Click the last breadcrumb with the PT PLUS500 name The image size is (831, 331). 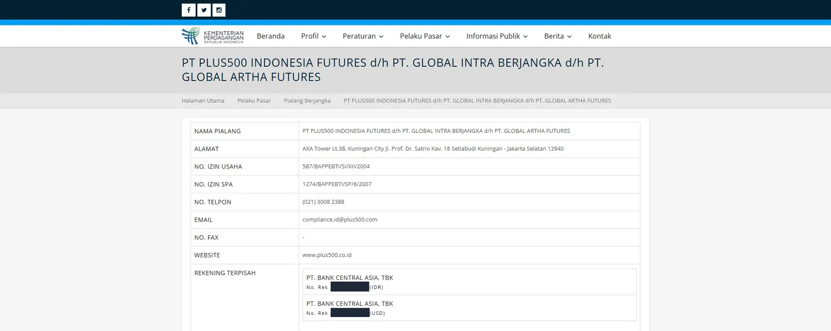click(x=477, y=101)
